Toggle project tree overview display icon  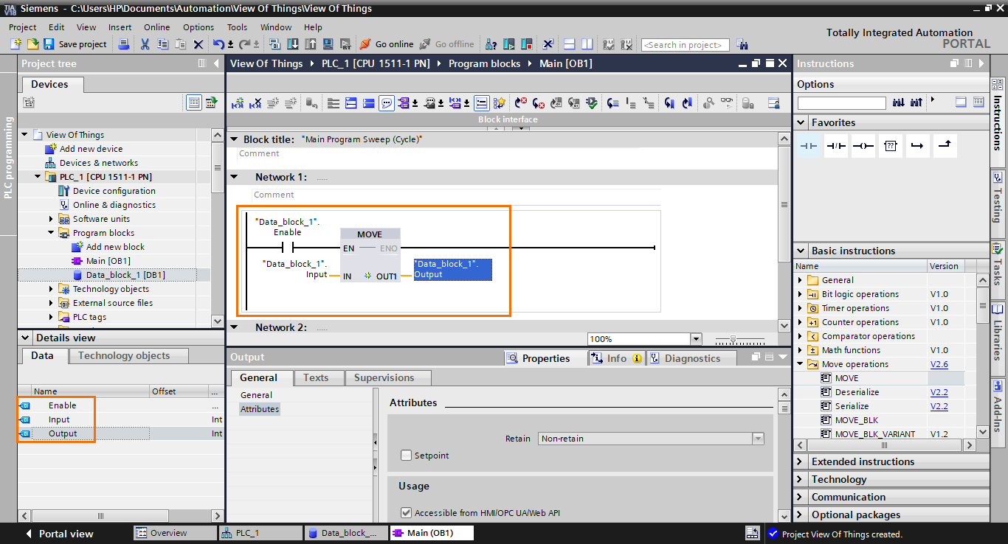click(x=194, y=102)
